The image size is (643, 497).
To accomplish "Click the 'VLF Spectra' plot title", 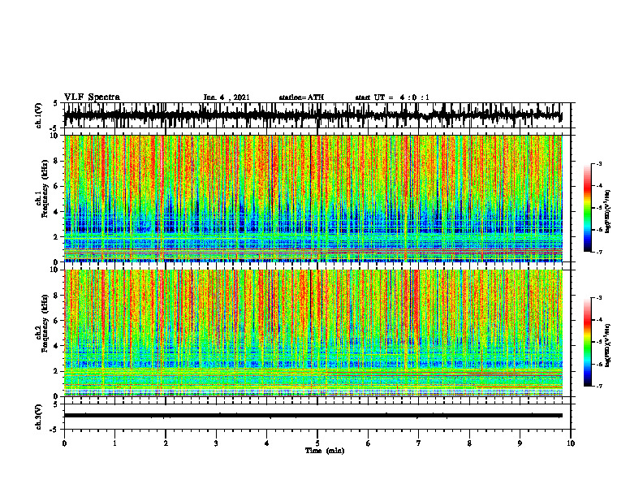I will coord(92,97).
